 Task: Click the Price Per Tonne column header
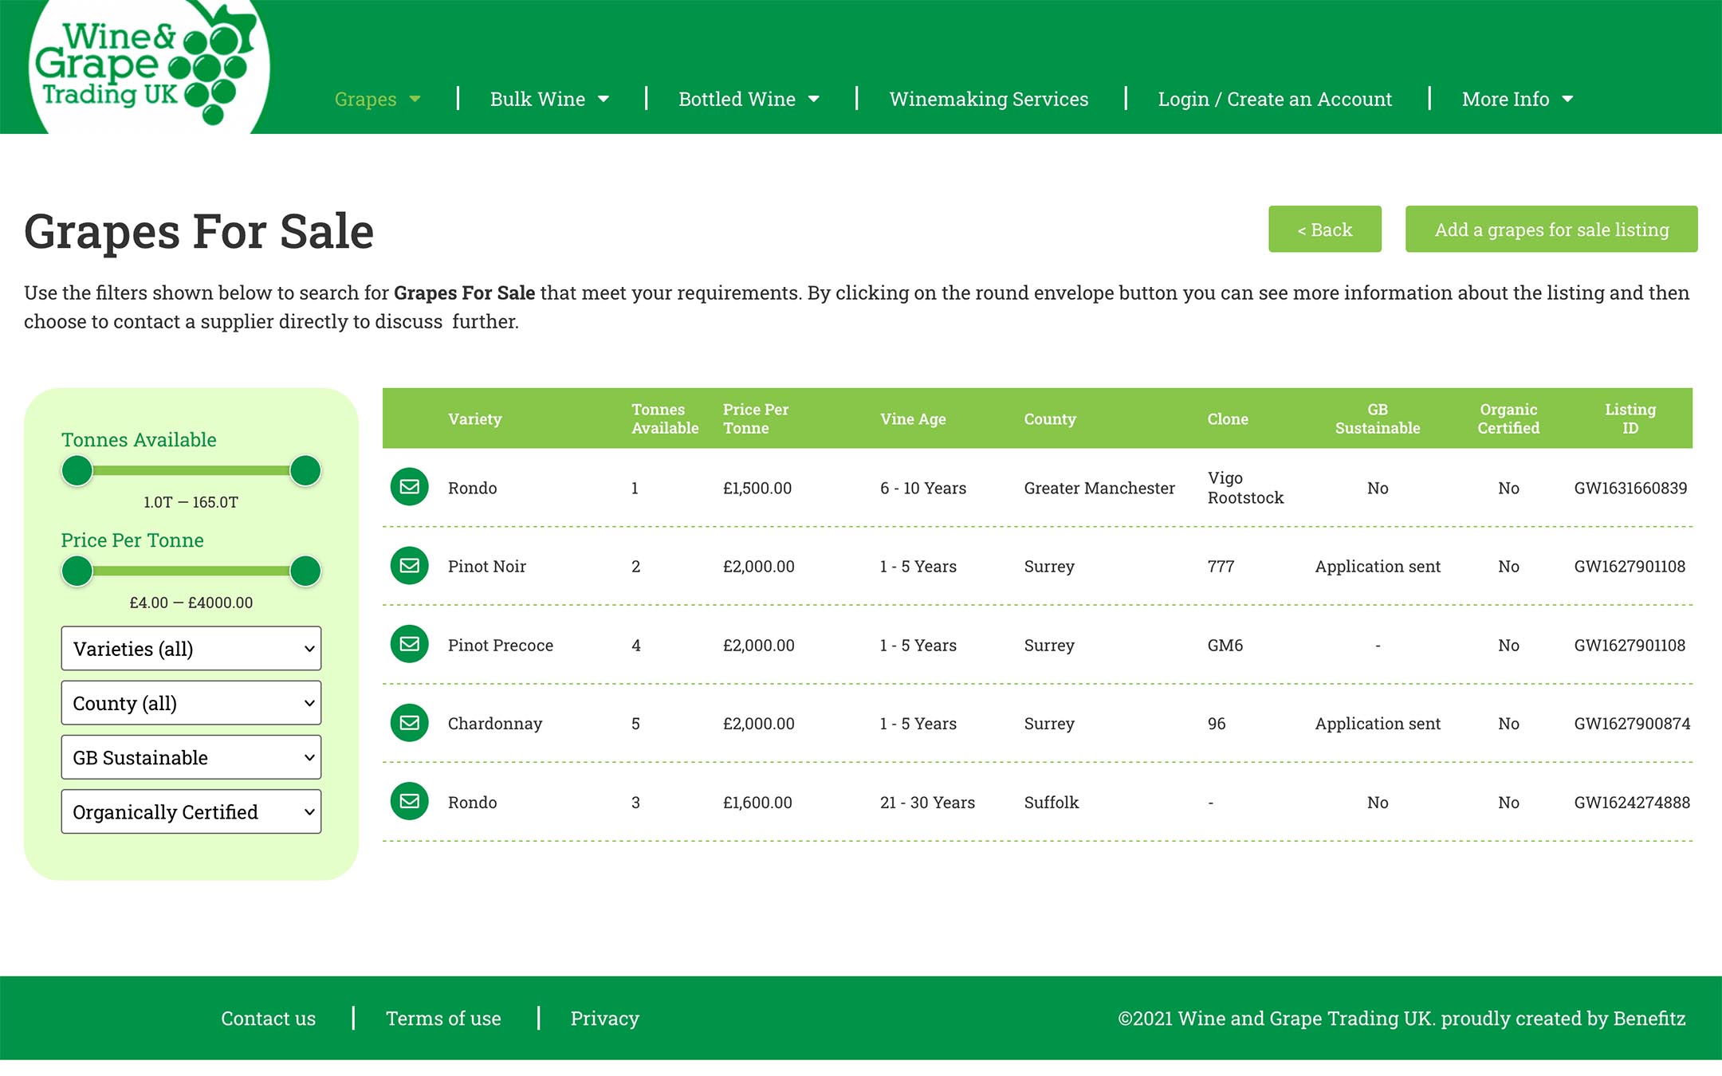[x=755, y=418]
